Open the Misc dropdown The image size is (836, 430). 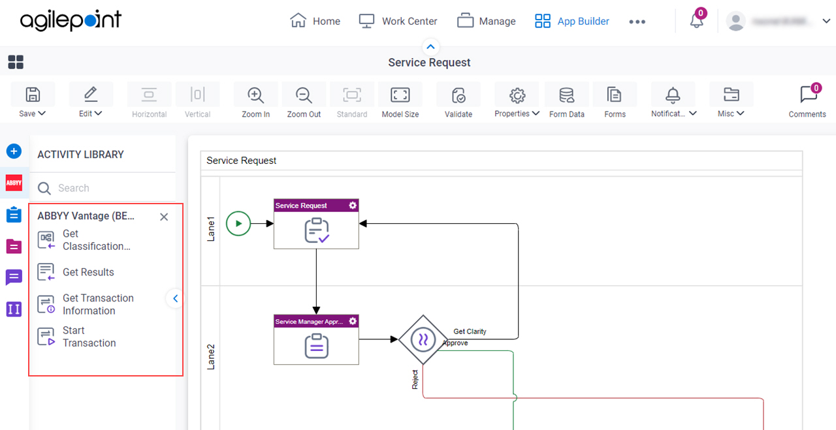pos(731,100)
